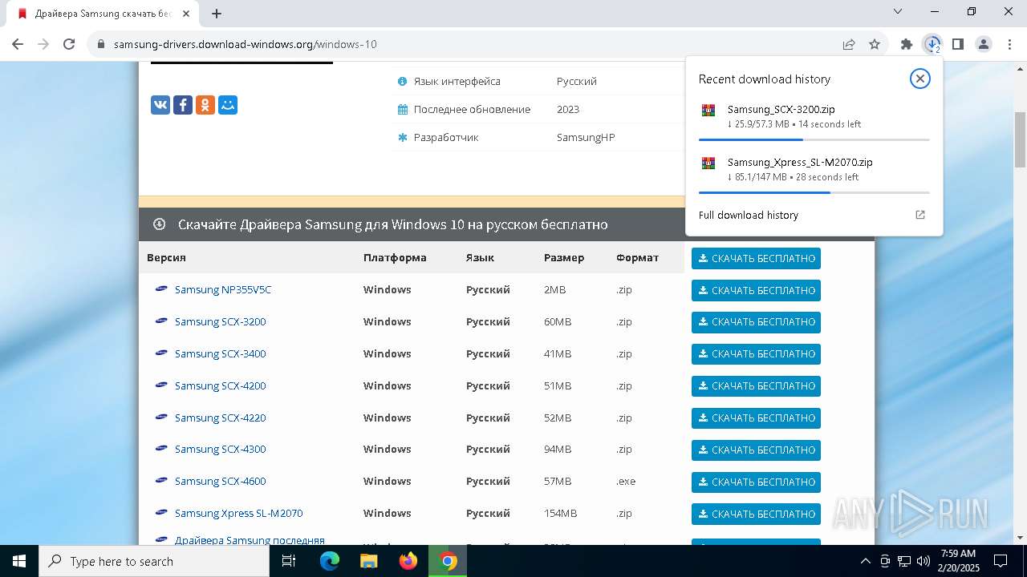Download Samsung NP355V5C with Скачать бесплатно
The width and height of the screenshot is (1027, 577).
coord(756,290)
